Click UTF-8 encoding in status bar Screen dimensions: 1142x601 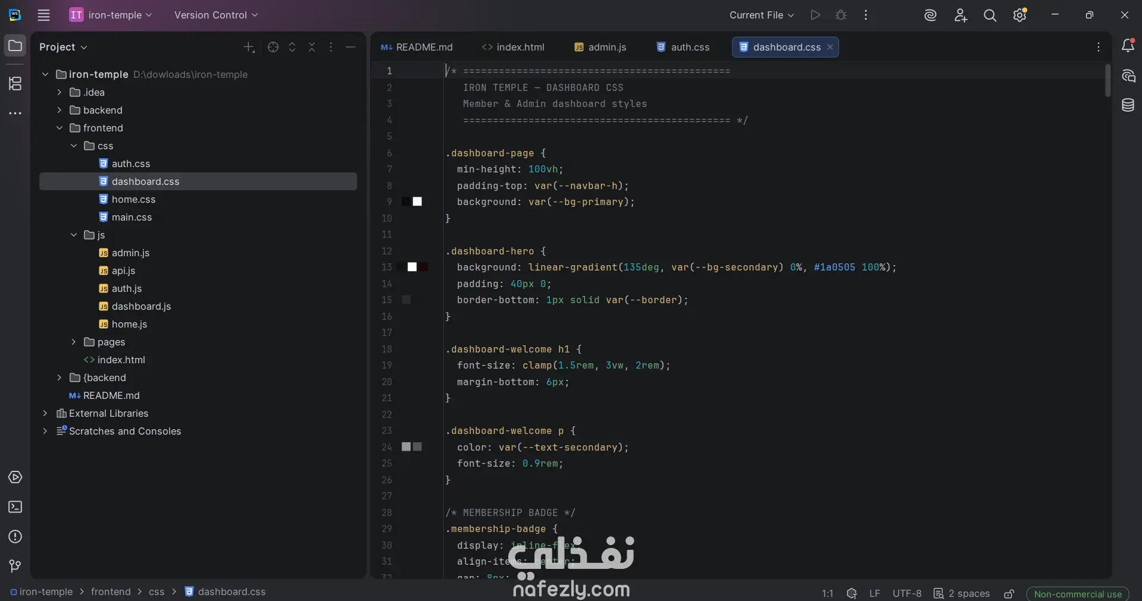(907, 593)
